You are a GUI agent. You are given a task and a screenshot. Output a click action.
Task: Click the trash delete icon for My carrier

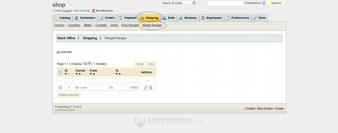pyautogui.click(x=151, y=87)
